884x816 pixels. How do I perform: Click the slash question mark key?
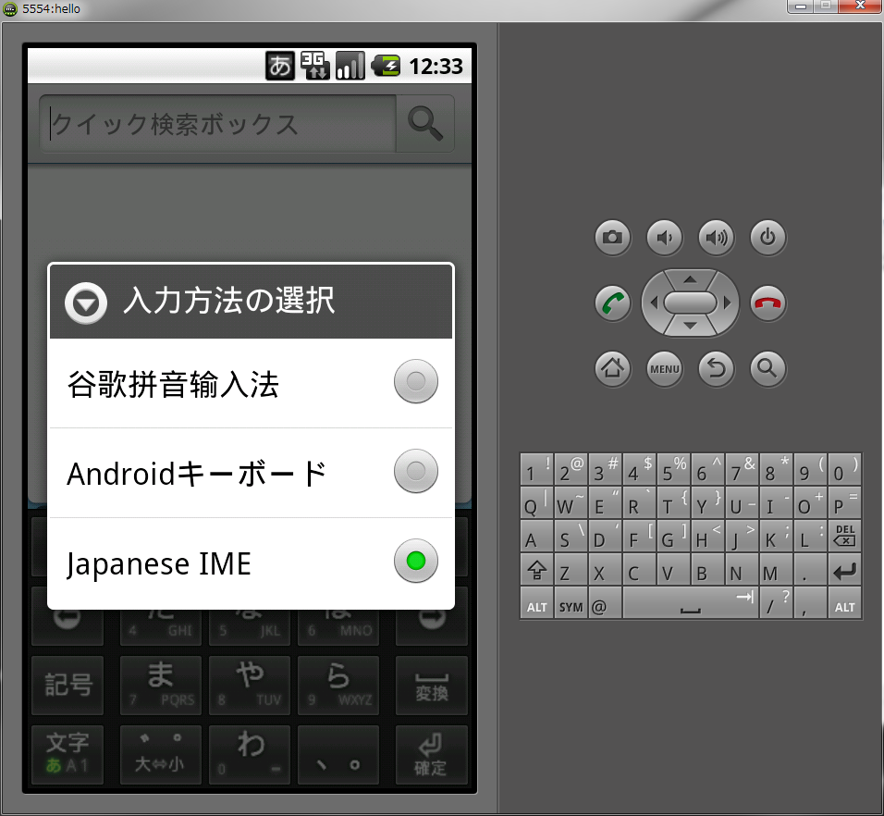pos(777,604)
